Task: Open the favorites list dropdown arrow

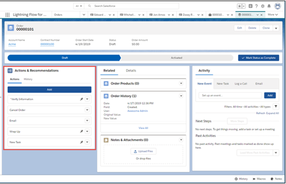Action: click(244, 6)
